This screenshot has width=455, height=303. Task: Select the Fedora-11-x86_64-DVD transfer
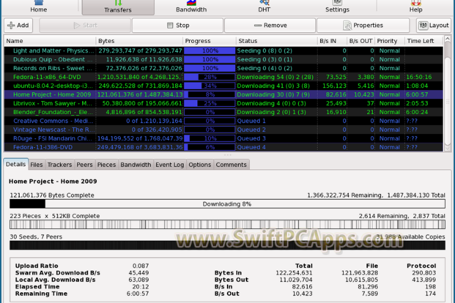(x=224, y=77)
